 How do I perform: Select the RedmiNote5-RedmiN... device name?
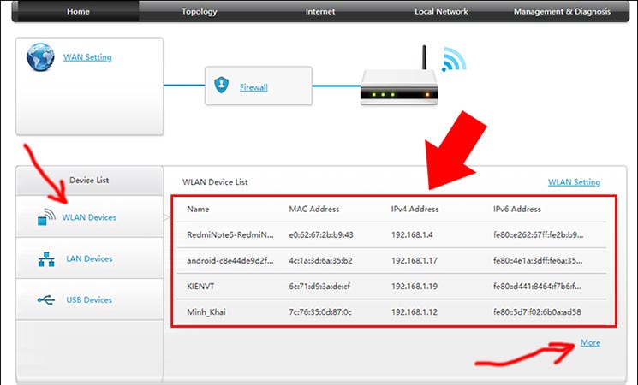(230, 234)
